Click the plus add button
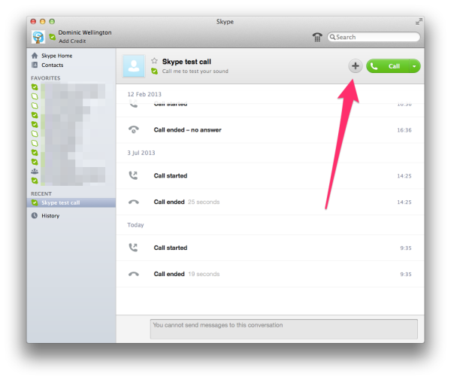 point(355,66)
